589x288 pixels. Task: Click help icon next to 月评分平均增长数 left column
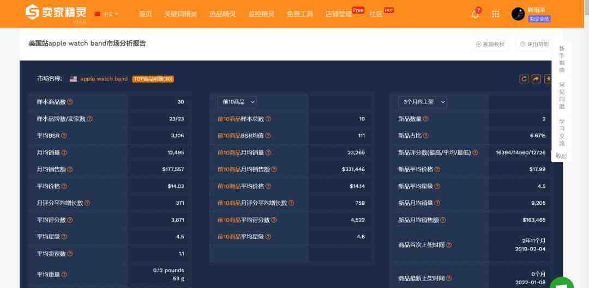pos(87,203)
